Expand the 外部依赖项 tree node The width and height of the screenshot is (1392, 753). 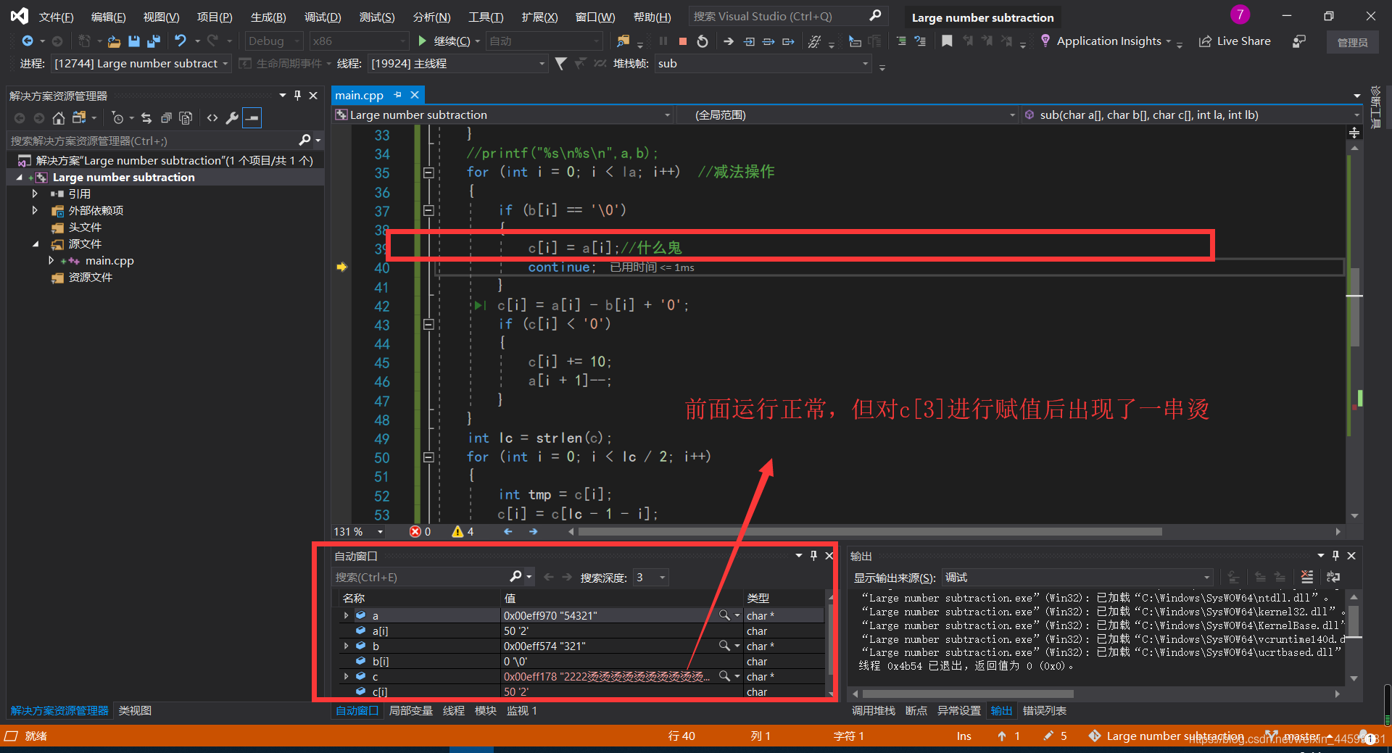click(34, 210)
